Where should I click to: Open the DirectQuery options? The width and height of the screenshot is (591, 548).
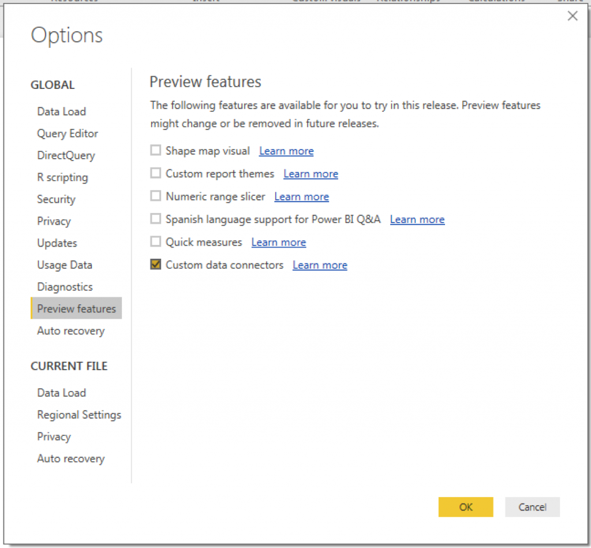[x=66, y=155]
